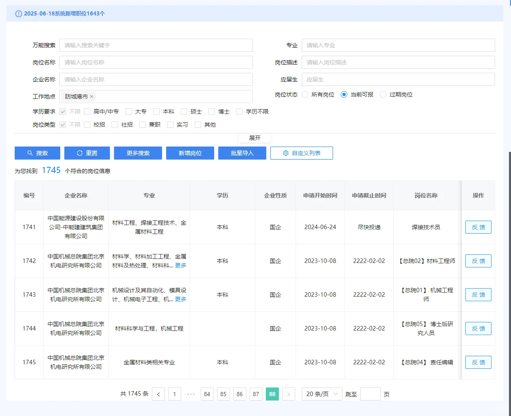Click the 批量导入 button
Screen dimensions: 511x416
pyautogui.click(x=242, y=153)
